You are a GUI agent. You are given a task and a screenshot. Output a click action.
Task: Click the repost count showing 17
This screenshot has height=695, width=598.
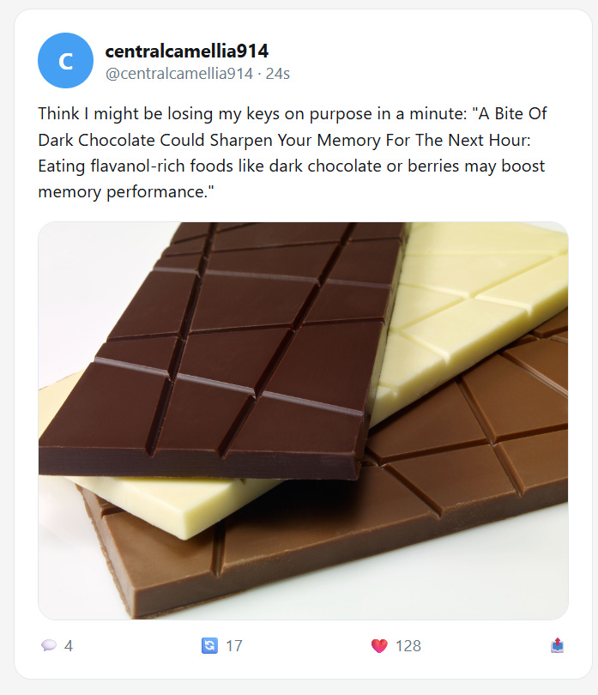click(x=234, y=646)
